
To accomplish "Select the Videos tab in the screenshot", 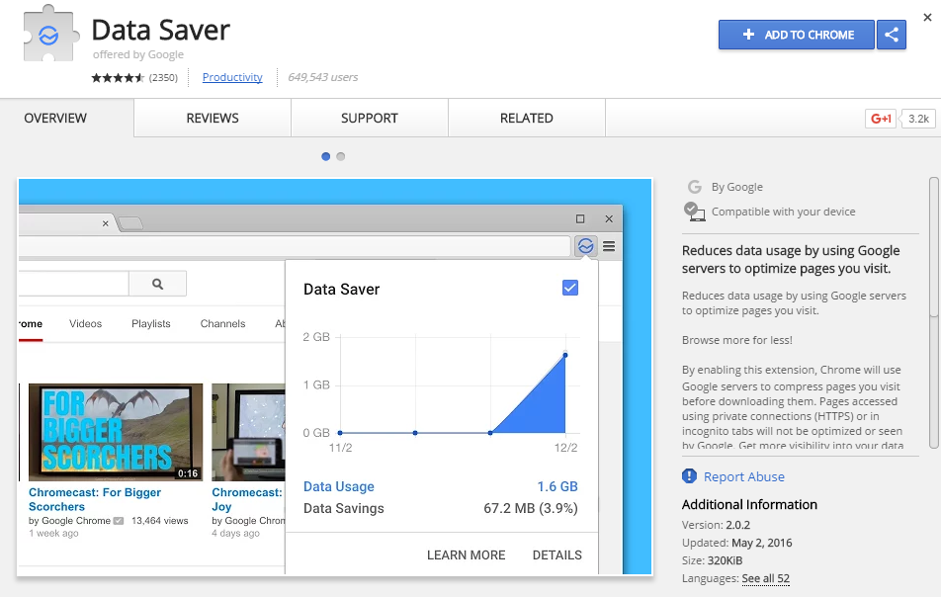I will [85, 323].
